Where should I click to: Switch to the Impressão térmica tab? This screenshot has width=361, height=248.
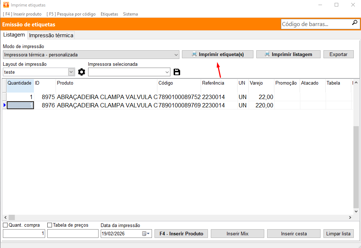(x=51, y=35)
